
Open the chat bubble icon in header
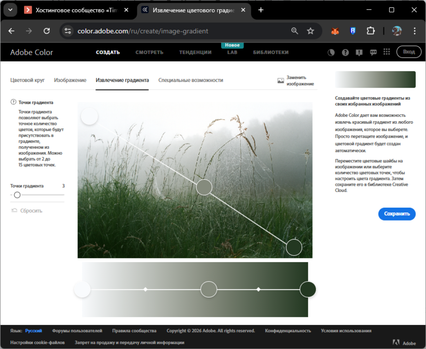click(374, 52)
